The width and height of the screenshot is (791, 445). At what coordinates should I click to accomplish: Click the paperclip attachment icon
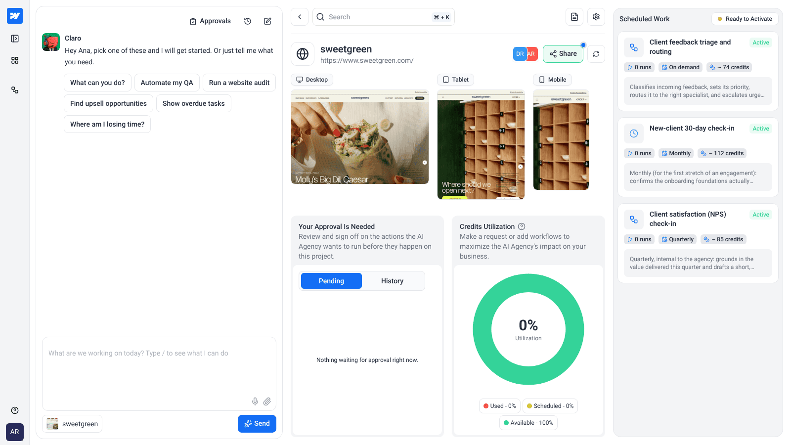(267, 401)
